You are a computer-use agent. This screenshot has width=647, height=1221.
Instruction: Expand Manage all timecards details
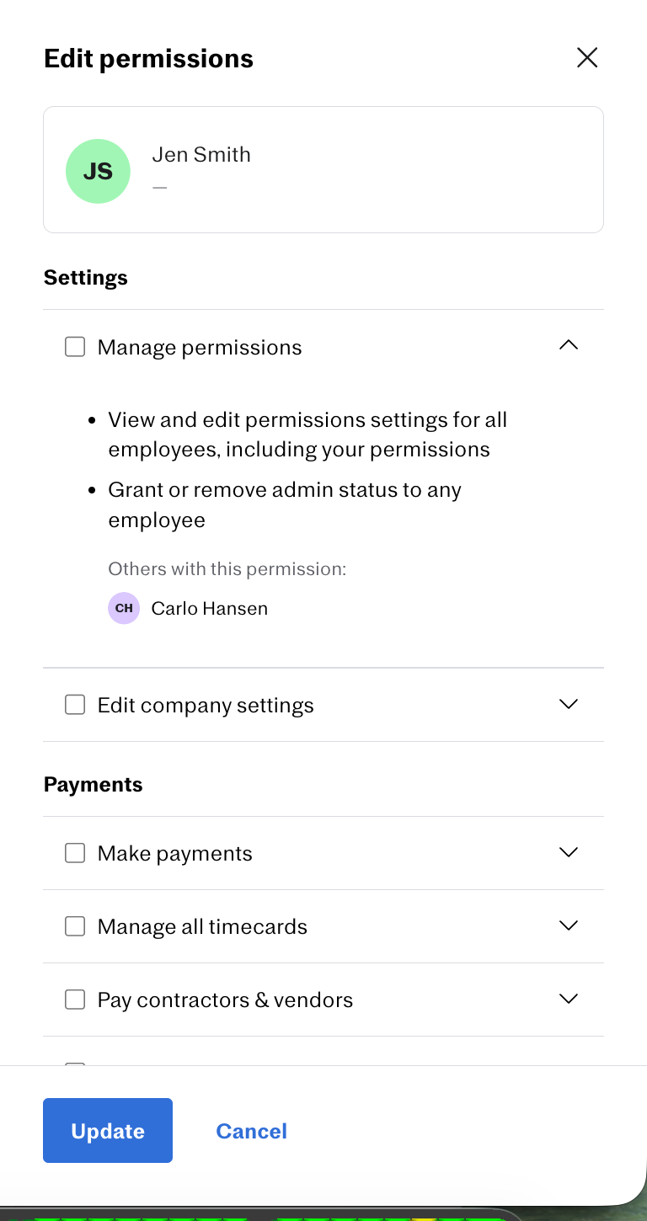pos(569,925)
